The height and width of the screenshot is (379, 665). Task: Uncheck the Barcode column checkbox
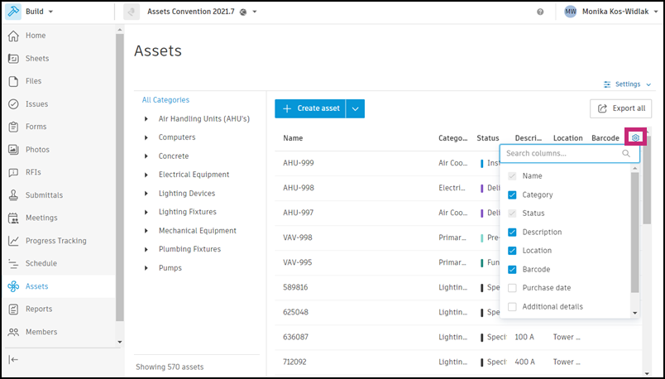[x=512, y=270]
